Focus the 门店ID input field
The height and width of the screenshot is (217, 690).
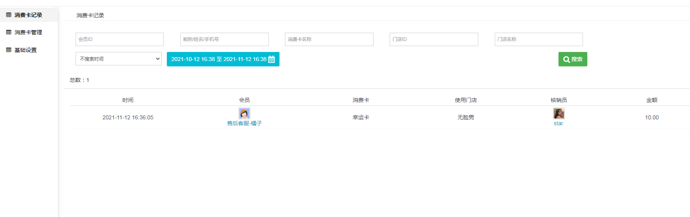coord(434,39)
